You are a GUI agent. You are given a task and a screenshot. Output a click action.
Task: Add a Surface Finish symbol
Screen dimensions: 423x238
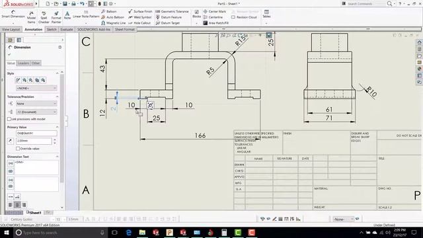click(x=140, y=11)
